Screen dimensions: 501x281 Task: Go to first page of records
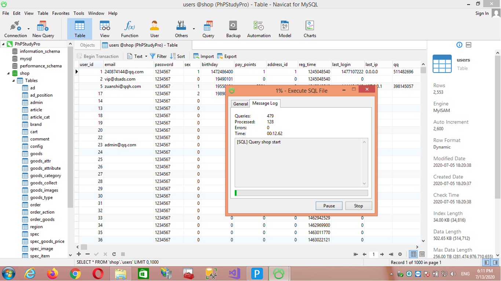(x=356, y=254)
